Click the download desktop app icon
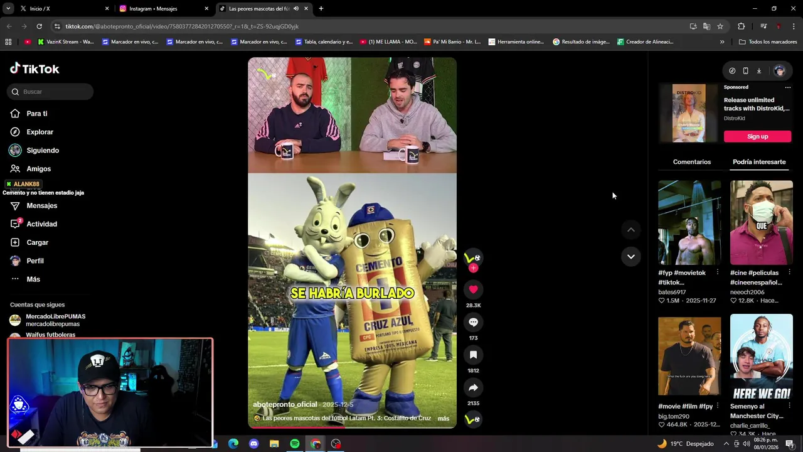 coord(758,71)
